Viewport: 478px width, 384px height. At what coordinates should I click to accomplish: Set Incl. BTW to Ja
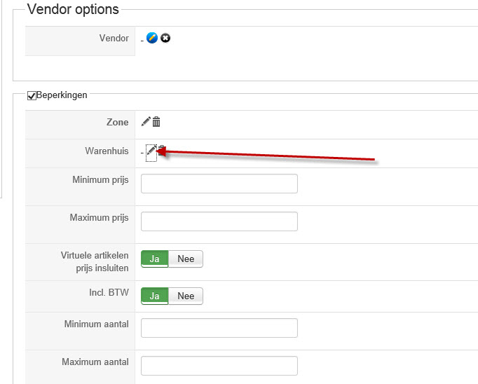pyautogui.click(x=155, y=296)
